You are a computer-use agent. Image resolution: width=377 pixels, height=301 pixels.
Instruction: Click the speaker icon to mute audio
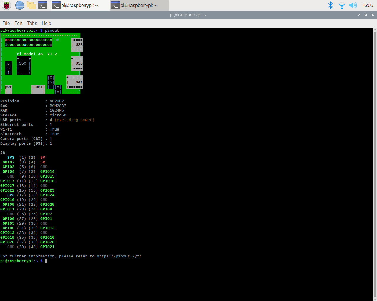353,5
